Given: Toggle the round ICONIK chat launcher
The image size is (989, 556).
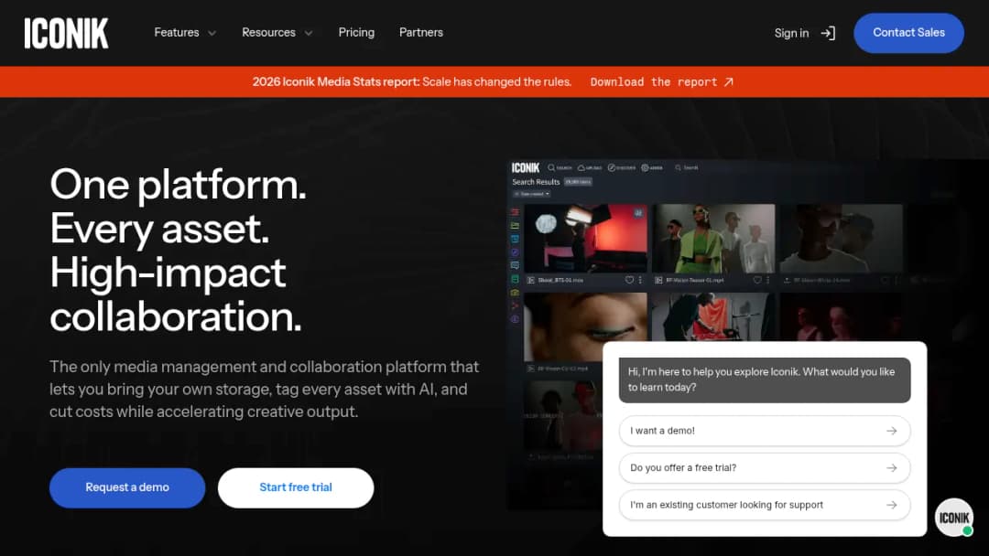Looking at the screenshot, I should point(953,518).
